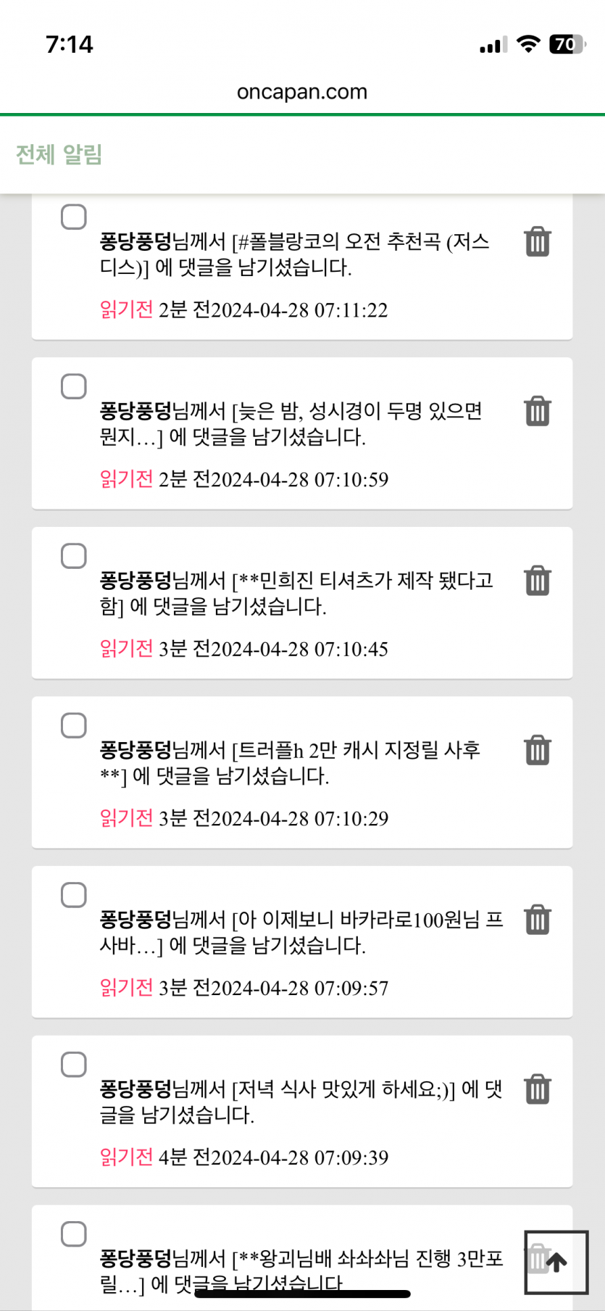This screenshot has width=605, height=1311.
Task: Tap the Wi-Fi status icon
Action: coord(528,44)
